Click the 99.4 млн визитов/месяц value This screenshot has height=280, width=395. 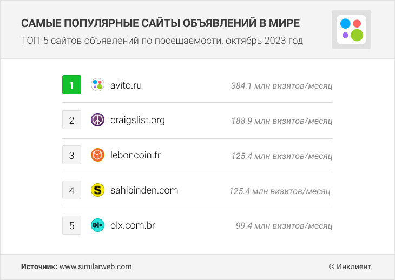[x=284, y=226]
